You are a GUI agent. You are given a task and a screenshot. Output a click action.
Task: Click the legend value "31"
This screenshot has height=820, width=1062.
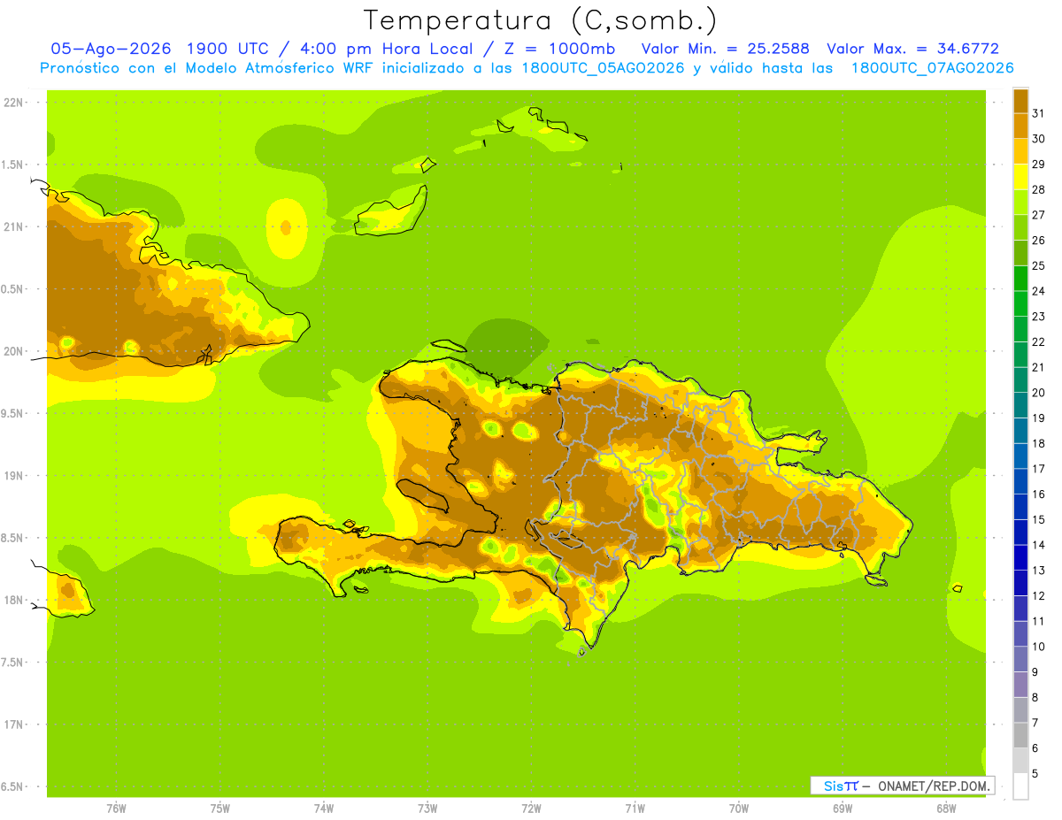point(1039,113)
